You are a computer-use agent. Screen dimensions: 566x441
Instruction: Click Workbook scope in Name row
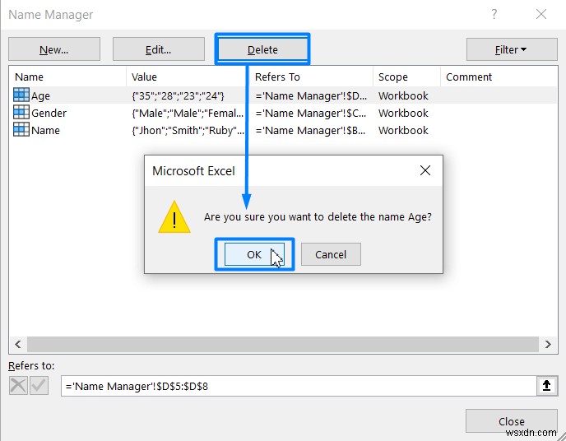(x=403, y=130)
